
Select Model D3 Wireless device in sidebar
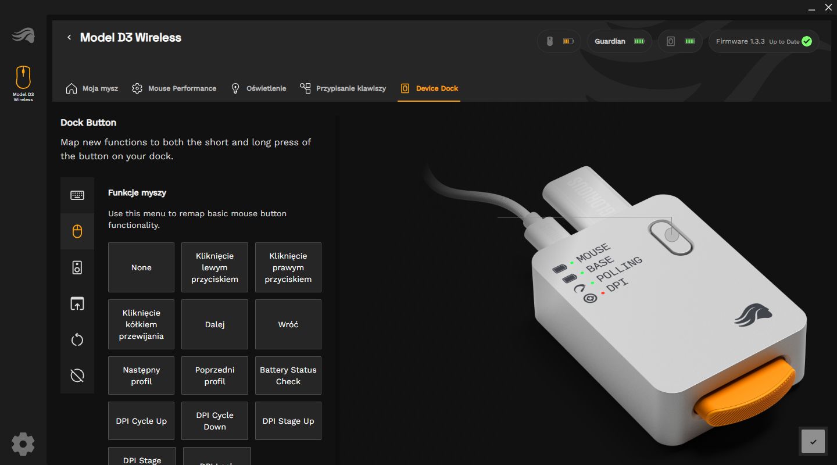pos(23,84)
